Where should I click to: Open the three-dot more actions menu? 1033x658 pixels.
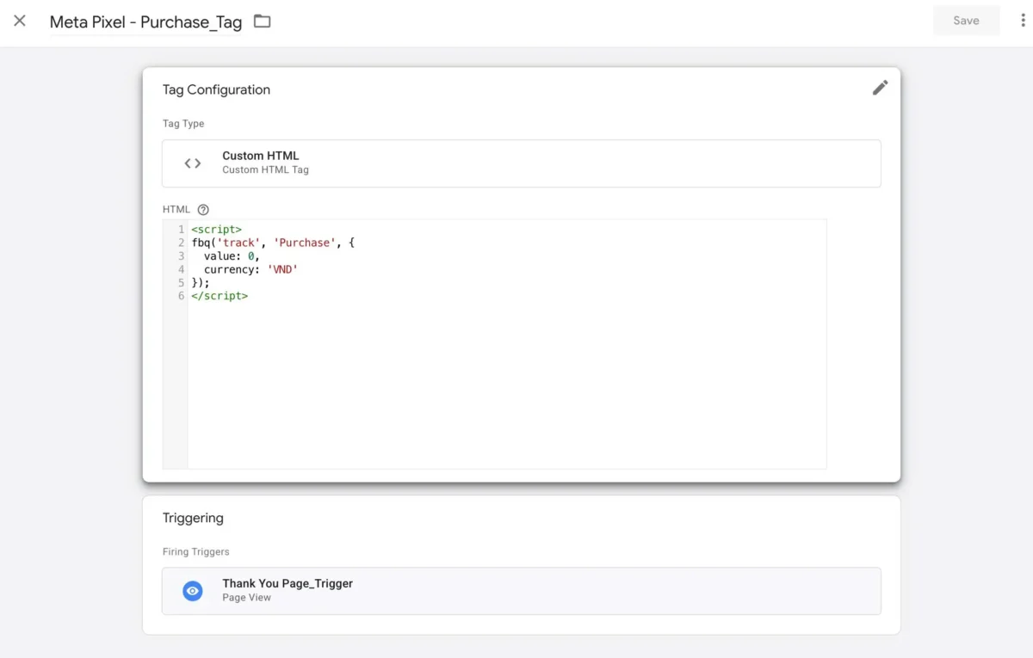pos(1023,21)
